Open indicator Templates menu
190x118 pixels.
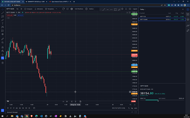tap(50, 9)
